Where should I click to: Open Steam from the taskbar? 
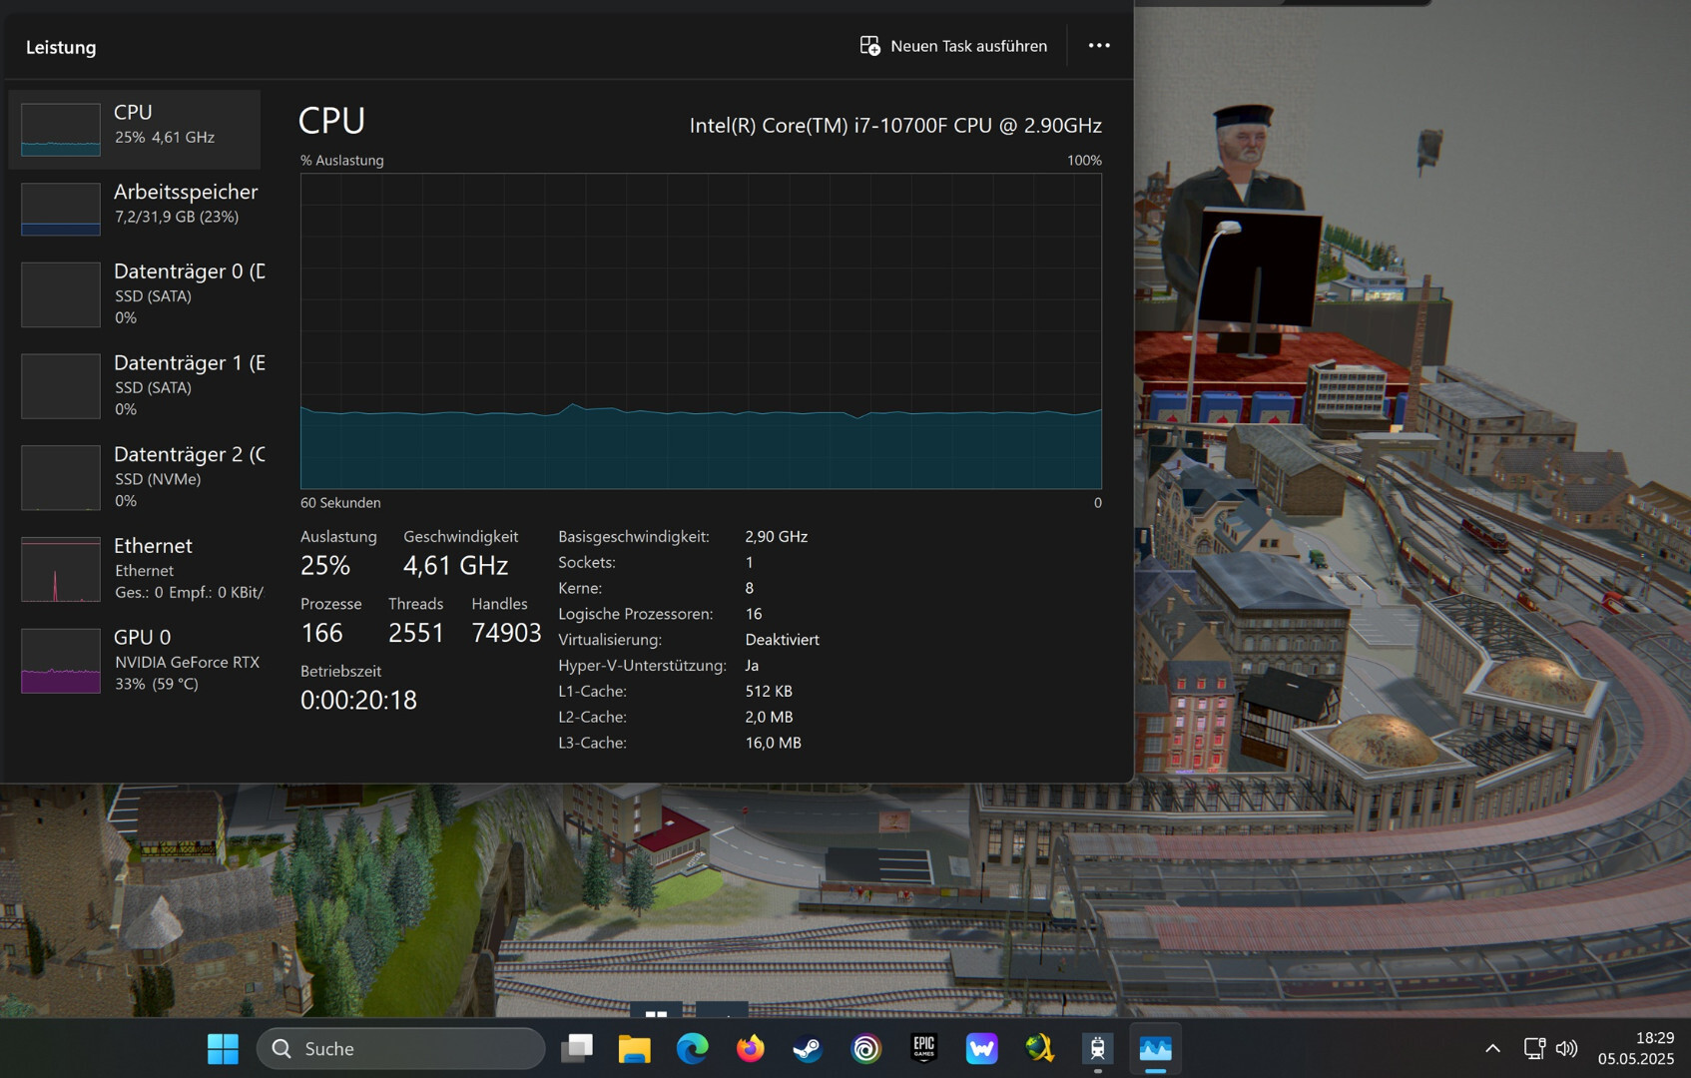808,1048
